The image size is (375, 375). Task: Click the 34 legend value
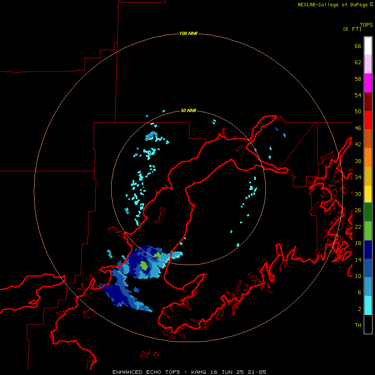(358, 177)
